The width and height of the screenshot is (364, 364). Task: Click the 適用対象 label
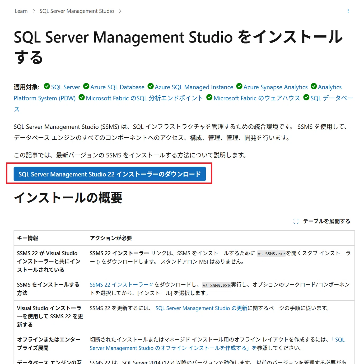(26, 87)
